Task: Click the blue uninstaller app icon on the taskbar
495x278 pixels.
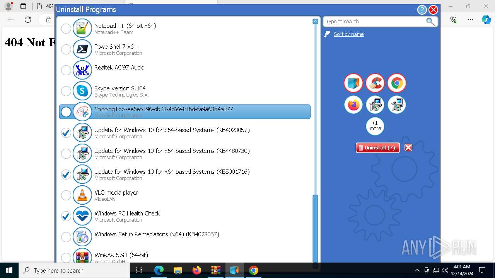Action: [234, 270]
